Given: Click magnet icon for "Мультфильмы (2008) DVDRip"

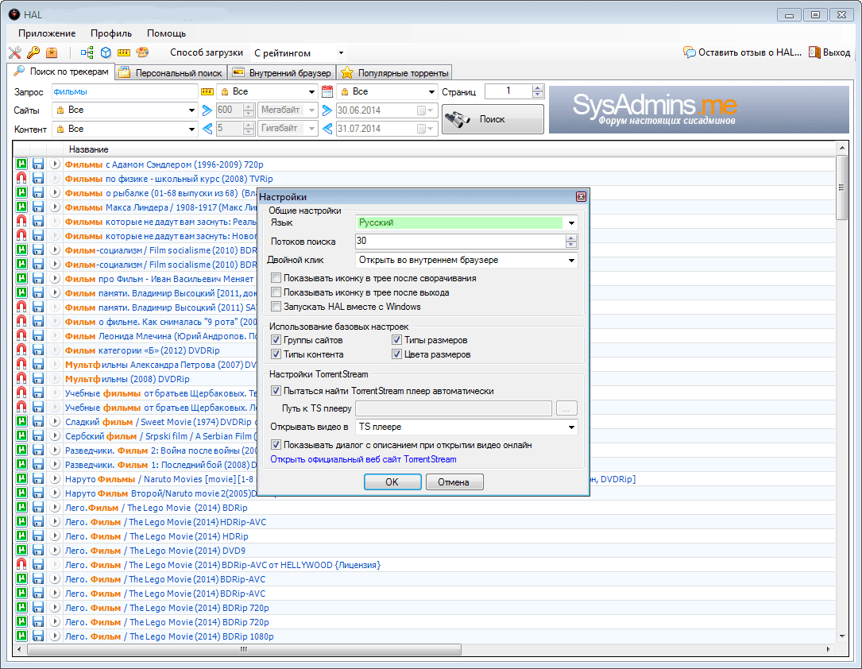Looking at the screenshot, I should pos(21,378).
